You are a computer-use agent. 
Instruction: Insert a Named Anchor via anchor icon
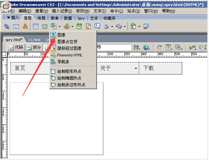pyautogui.click(x=25, y=26)
